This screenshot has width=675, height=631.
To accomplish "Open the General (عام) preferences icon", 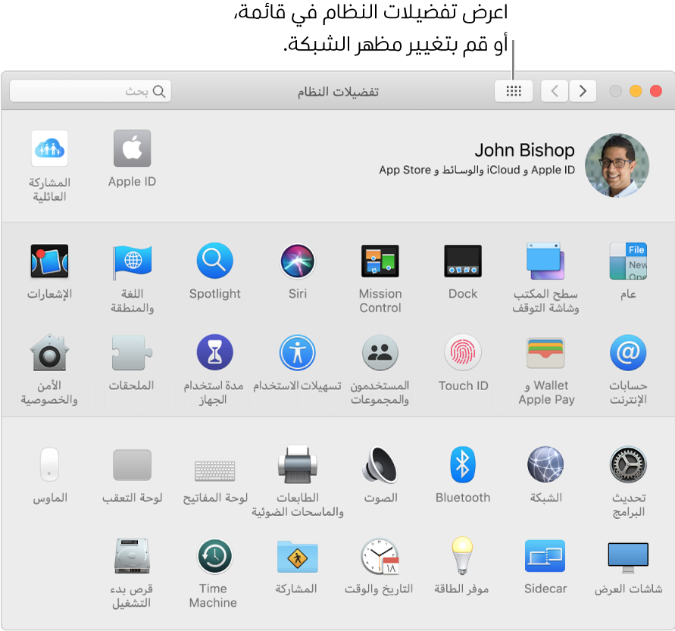I will coord(628,261).
